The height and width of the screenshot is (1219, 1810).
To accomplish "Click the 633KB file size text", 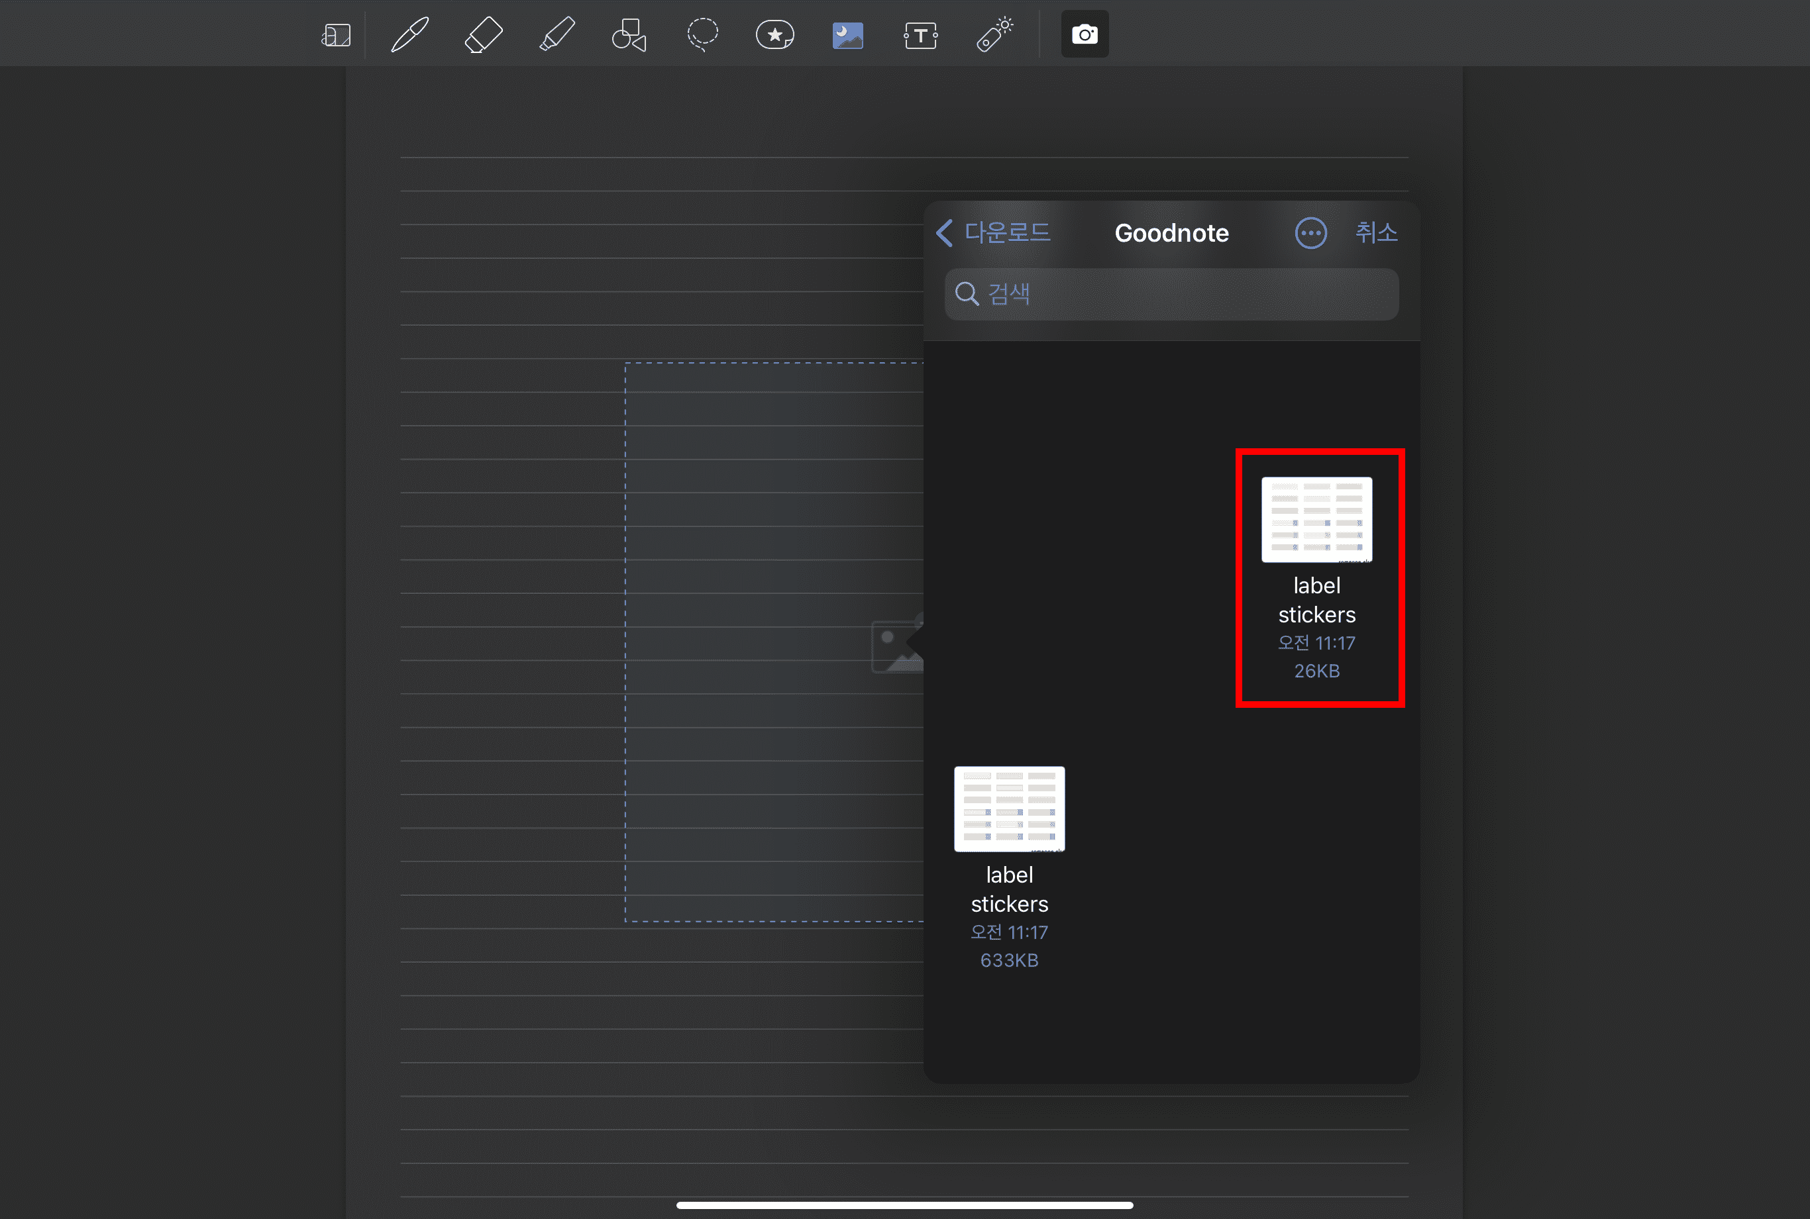I will pos(1010,960).
